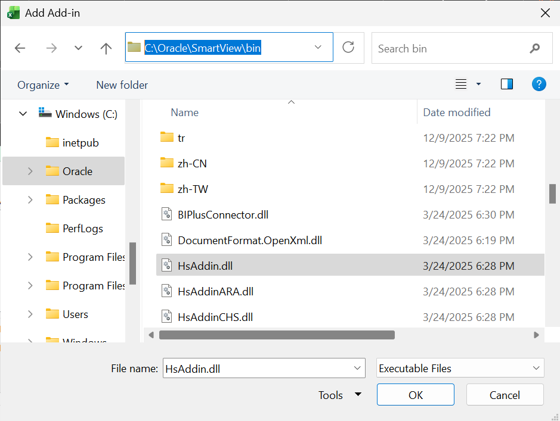Refresh the bin folder listing
The image size is (560, 421).
click(x=348, y=48)
